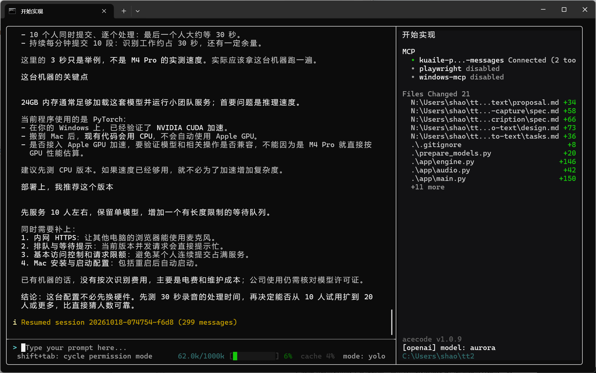Image resolution: width=596 pixels, height=373 pixels.
Task: Minimize the terminal window
Action: pos(543,10)
